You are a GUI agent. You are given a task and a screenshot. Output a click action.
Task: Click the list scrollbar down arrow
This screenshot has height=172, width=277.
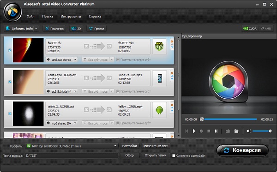point(178,136)
